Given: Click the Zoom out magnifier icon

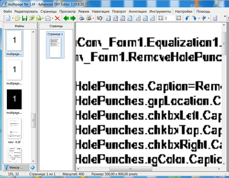Looking at the screenshot, I should (x=152, y=18).
